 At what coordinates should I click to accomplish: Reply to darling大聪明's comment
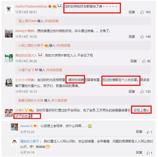[x=132, y=36]
